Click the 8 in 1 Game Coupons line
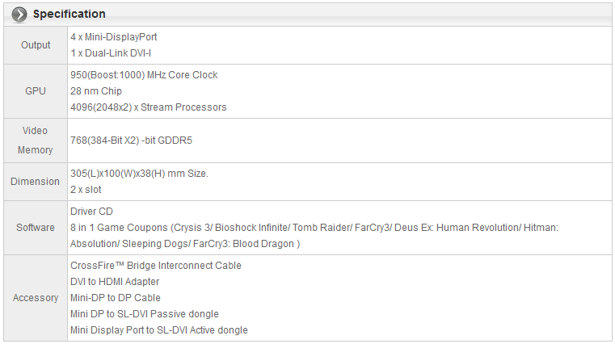 314,236
